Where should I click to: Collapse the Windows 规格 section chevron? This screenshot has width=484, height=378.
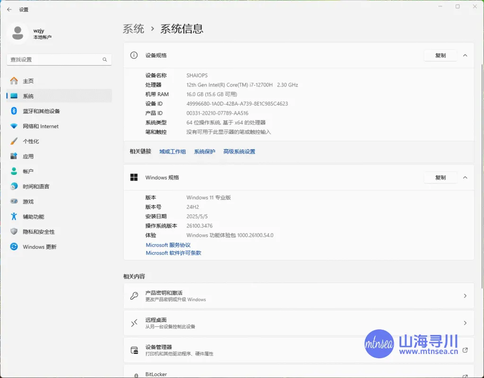(x=465, y=178)
